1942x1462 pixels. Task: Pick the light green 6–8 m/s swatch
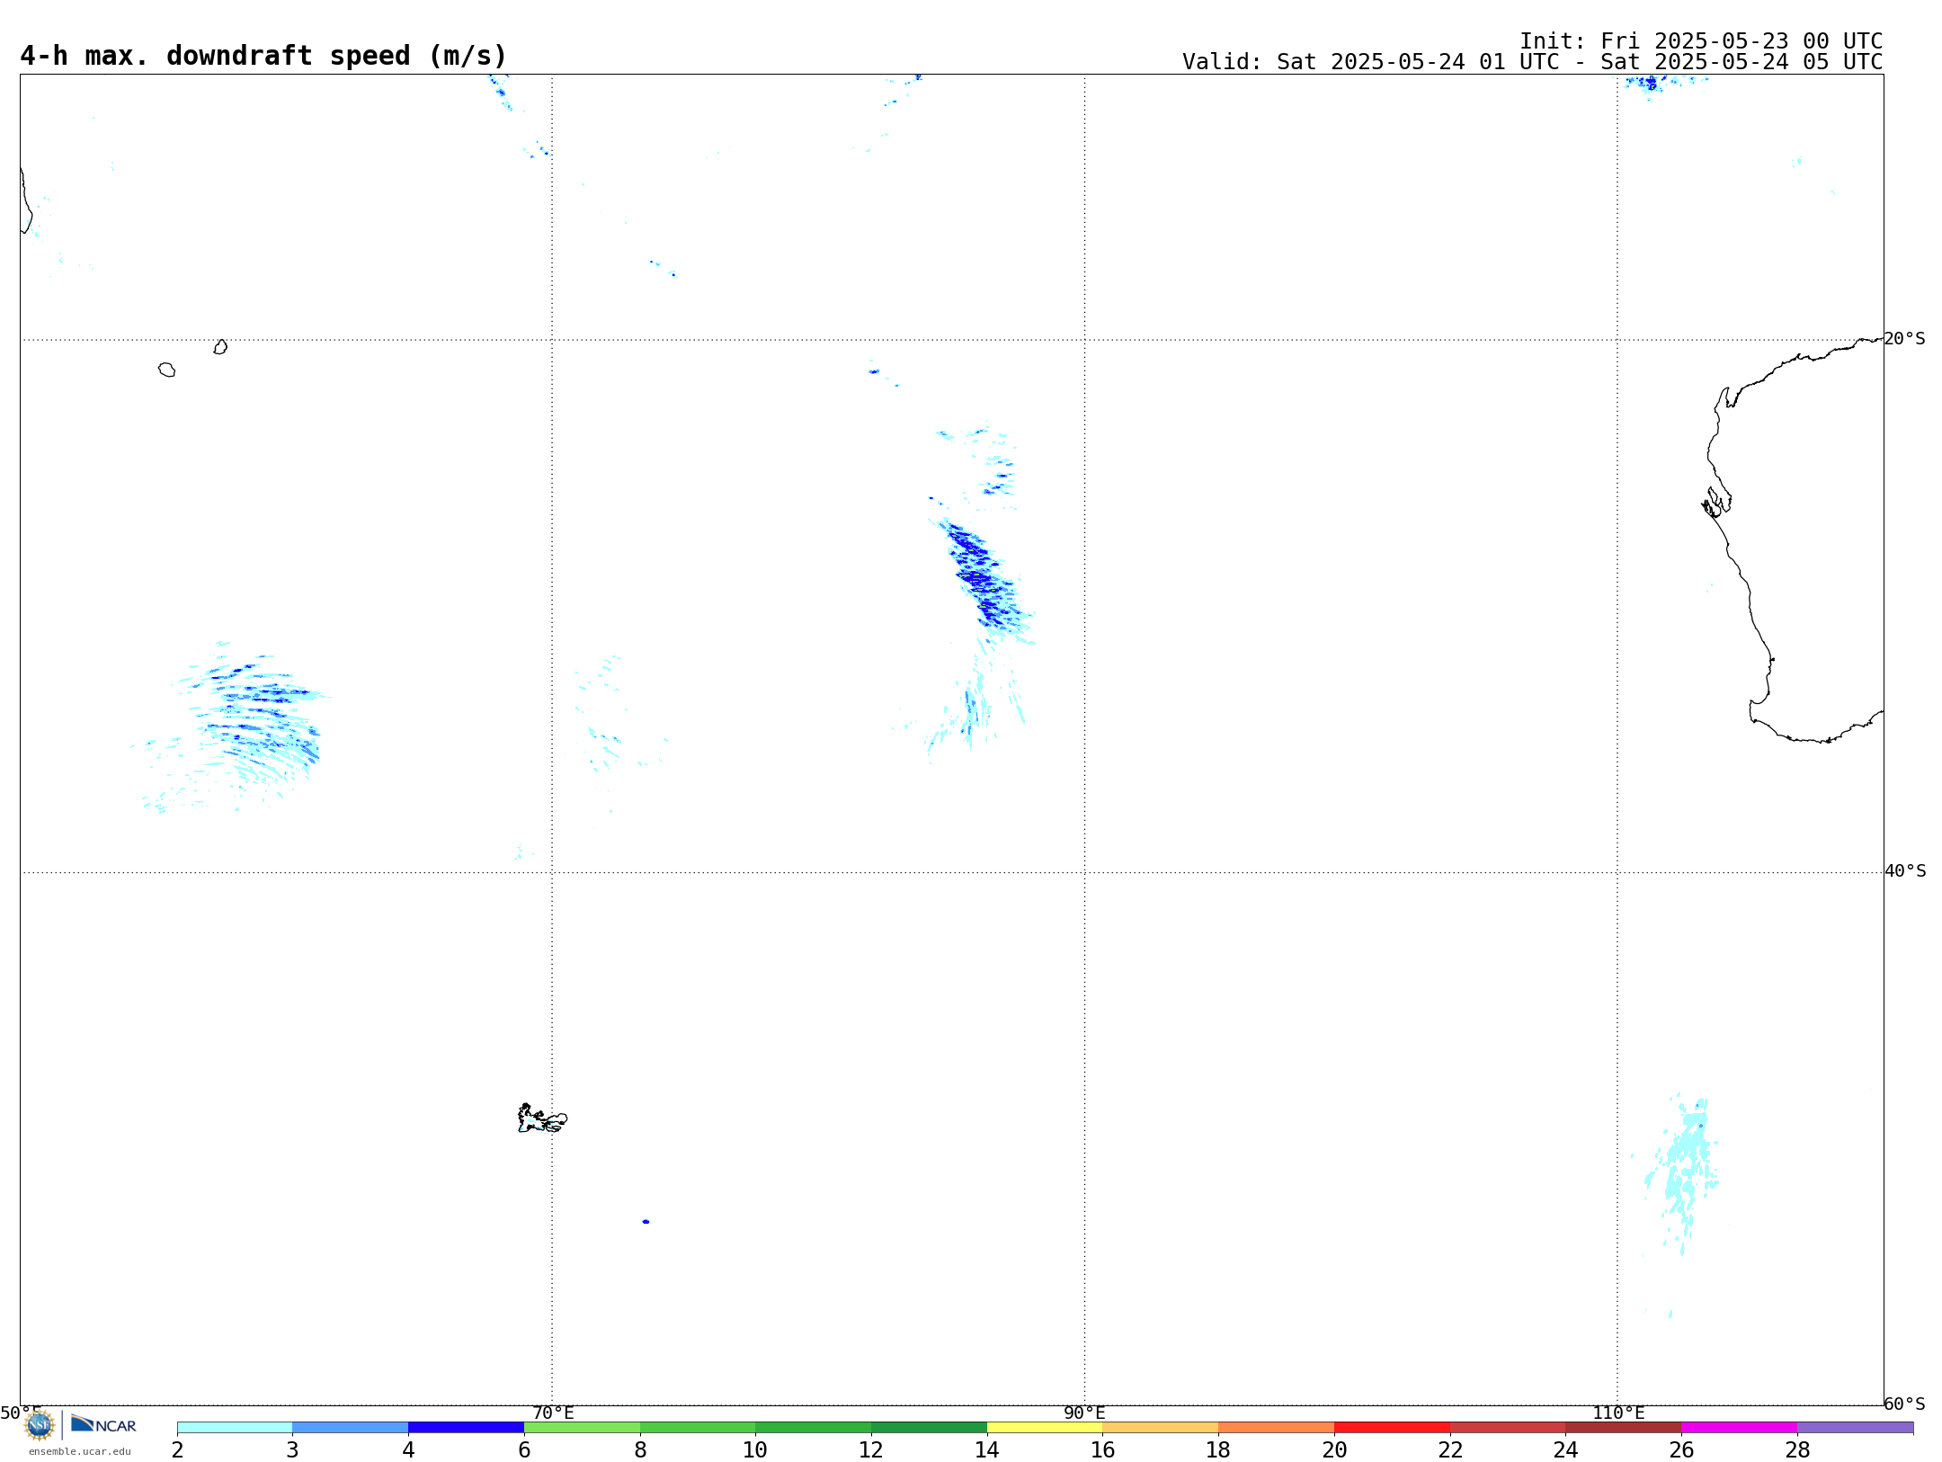click(x=583, y=1427)
